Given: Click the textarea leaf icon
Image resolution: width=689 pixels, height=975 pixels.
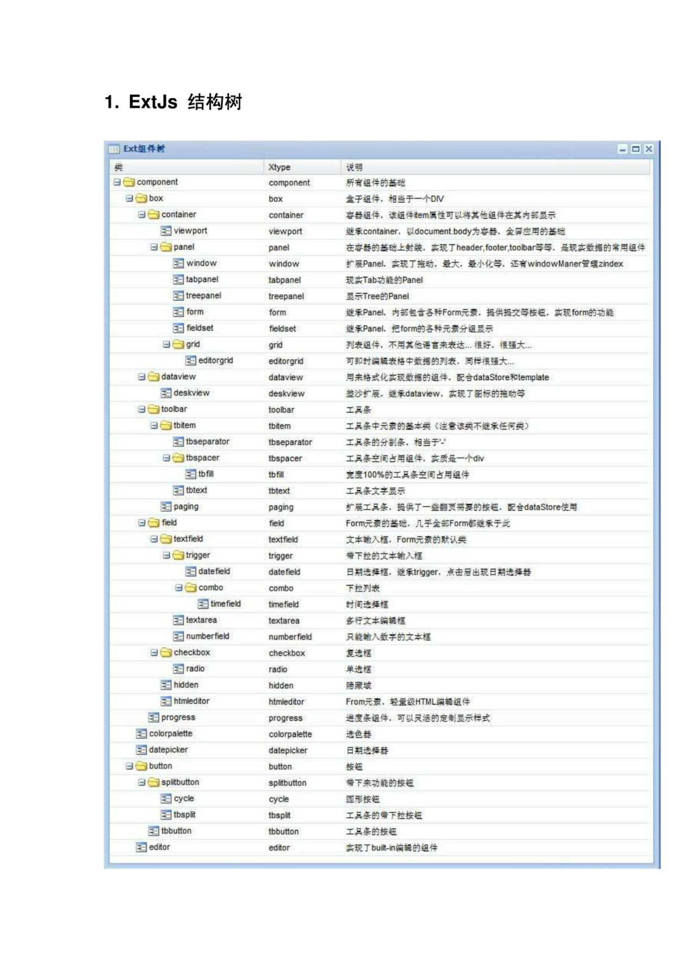Looking at the screenshot, I should coord(178,620).
